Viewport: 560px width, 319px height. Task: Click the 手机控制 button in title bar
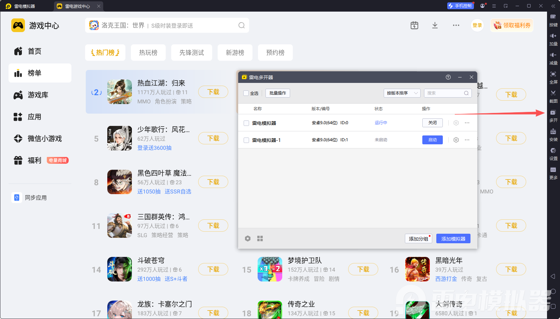tap(461, 6)
